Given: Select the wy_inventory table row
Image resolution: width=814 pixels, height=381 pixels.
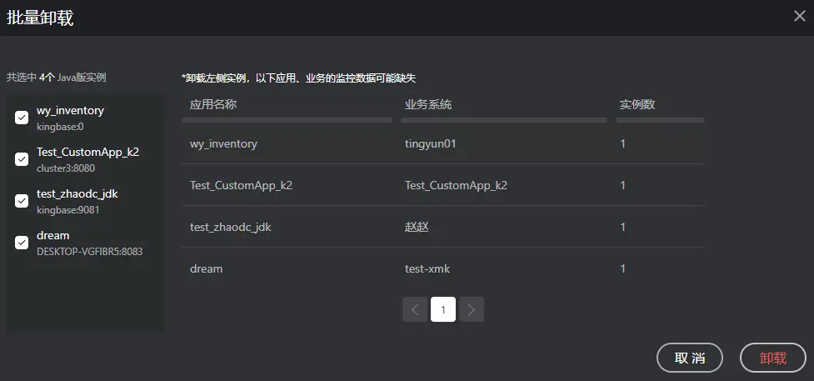Looking at the screenshot, I should tap(223, 143).
